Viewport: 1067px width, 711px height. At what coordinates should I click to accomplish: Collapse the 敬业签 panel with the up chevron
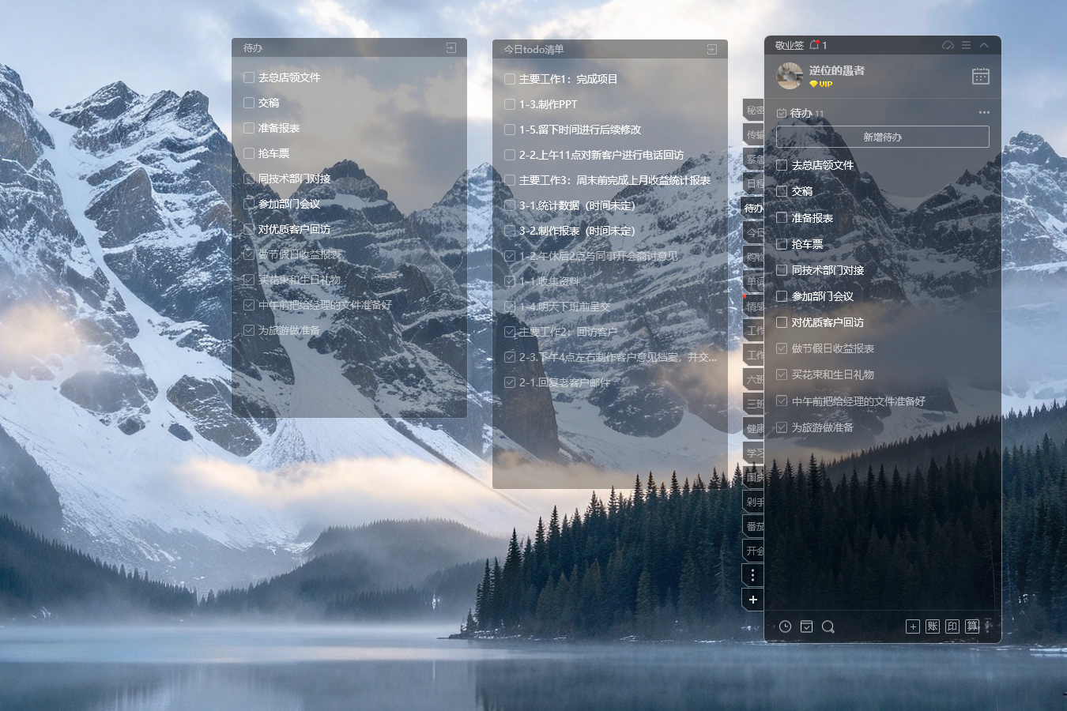[x=984, y=45]
